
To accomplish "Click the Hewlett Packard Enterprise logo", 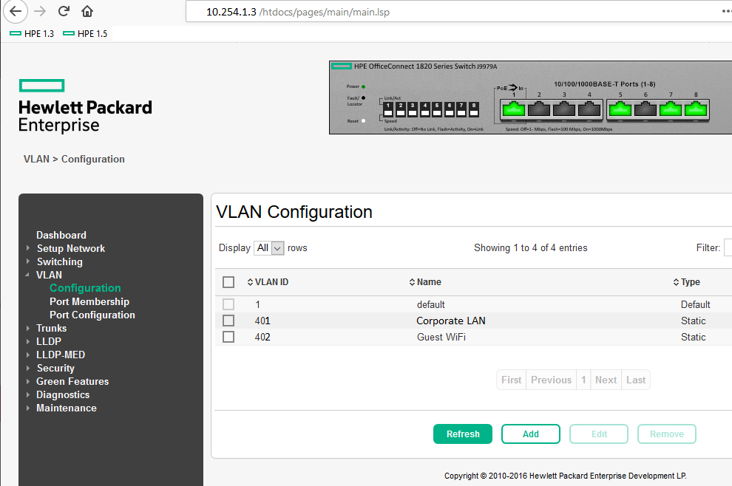I will coord(85,107).
